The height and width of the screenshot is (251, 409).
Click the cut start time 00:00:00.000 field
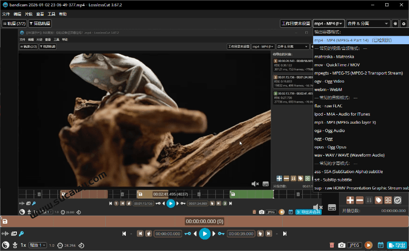tap(168, 234)
